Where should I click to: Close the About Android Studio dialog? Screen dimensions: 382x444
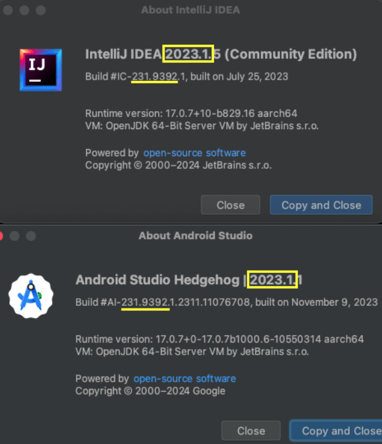pyautogui.click(x=251, y=431)
